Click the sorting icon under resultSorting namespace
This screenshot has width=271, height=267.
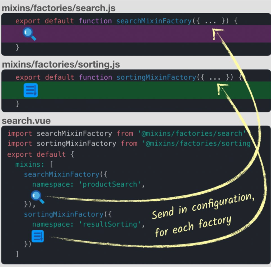click(38, 236)
